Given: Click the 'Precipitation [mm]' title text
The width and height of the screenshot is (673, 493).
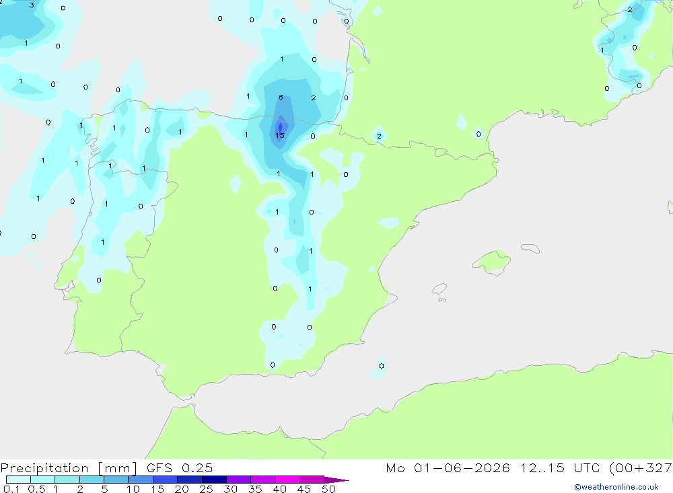Looking at the screenshot, I should (x=69, y=468).
